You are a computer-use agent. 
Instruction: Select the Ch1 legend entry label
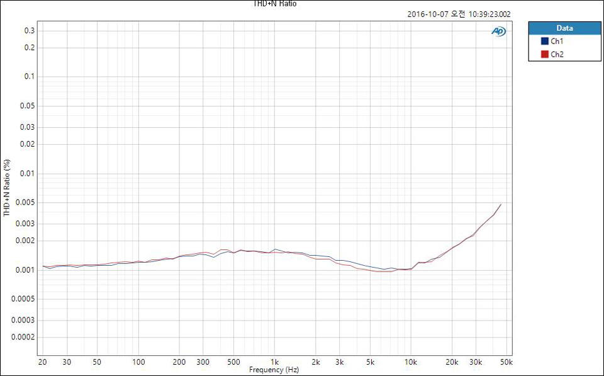click(557, 41)
